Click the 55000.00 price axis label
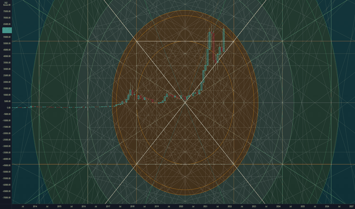Image resolution: width=355 pixels, height=209 pixels. point(7,37)
